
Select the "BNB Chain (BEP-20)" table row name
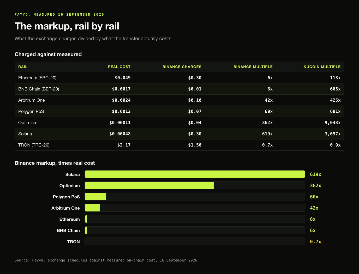tap(39, 89)
